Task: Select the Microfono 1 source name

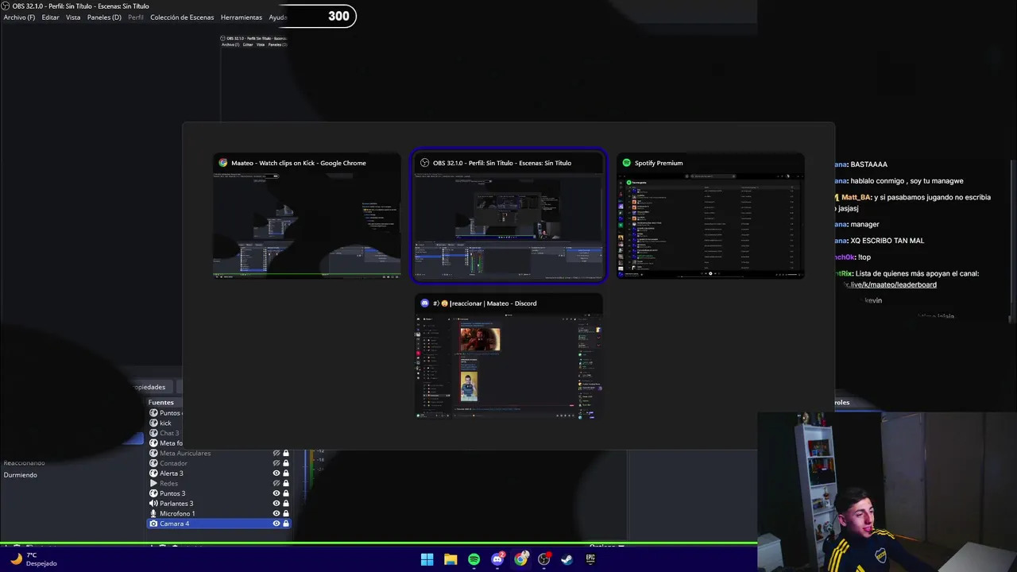Action: click(x=177, y=513)
